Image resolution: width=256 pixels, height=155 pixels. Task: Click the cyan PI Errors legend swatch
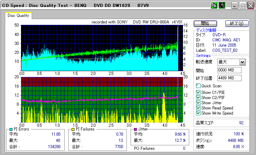click(11, 129)
